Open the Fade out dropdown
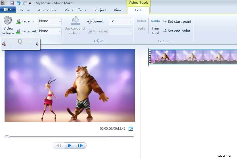 coord(59,31)
